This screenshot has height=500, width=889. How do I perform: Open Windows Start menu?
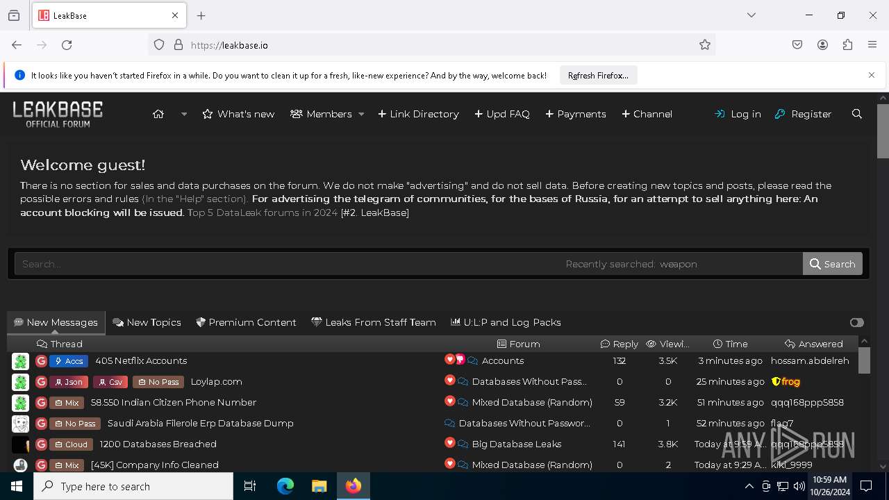17,486
